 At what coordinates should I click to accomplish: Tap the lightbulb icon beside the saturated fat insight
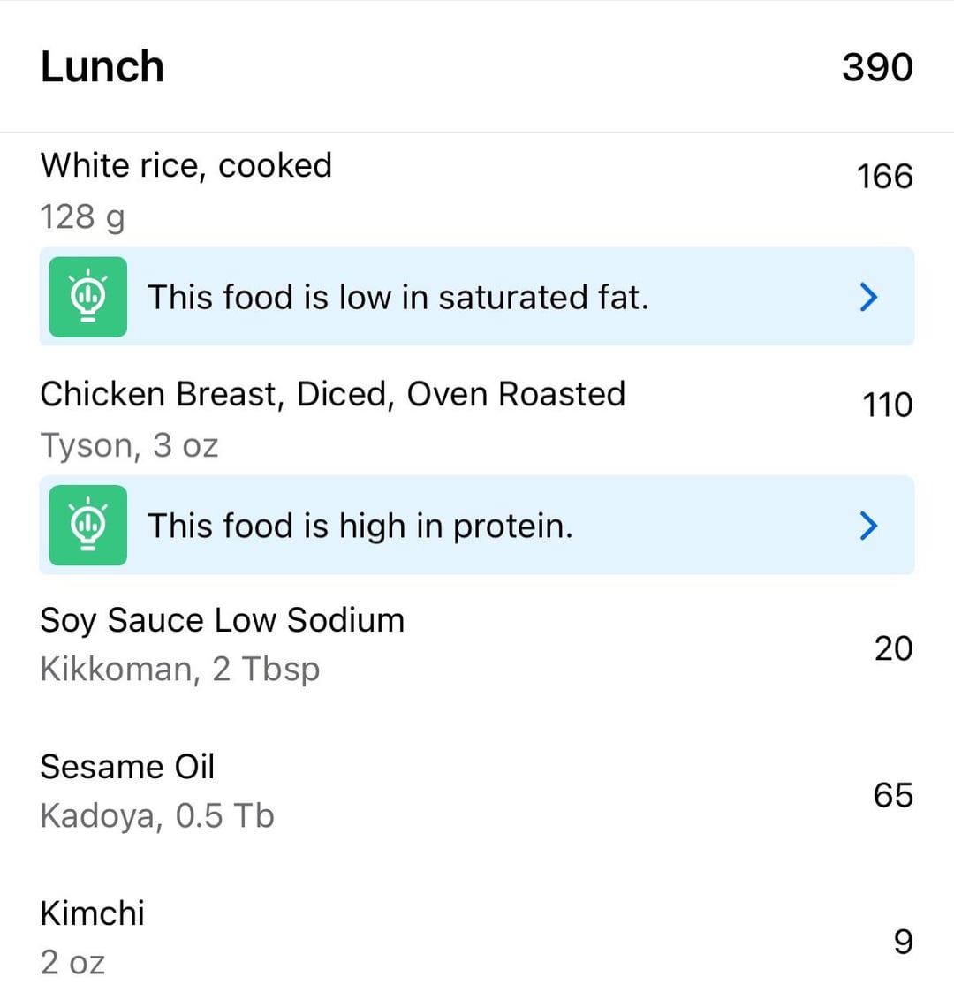coord(88,297)
